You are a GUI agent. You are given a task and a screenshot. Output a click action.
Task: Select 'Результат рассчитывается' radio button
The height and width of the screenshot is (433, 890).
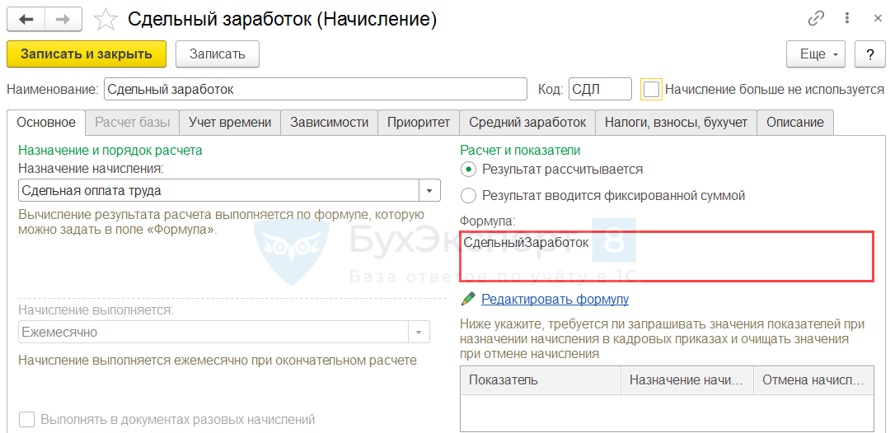click(469, 169)
